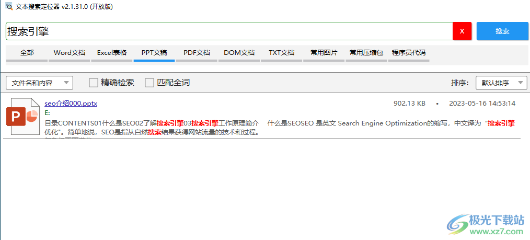Click the date 2023-05-16 14:53:14

[x=482, y=104]
